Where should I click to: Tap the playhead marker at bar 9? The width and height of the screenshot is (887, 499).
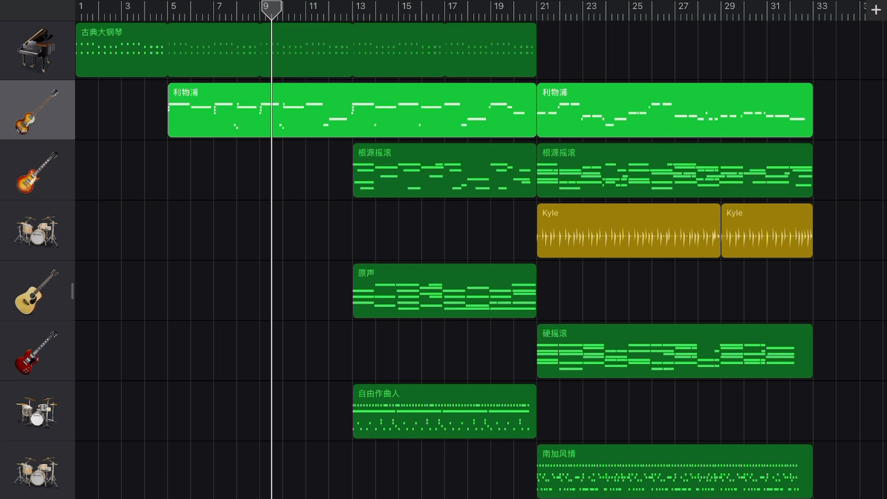[x=272, y=10]
